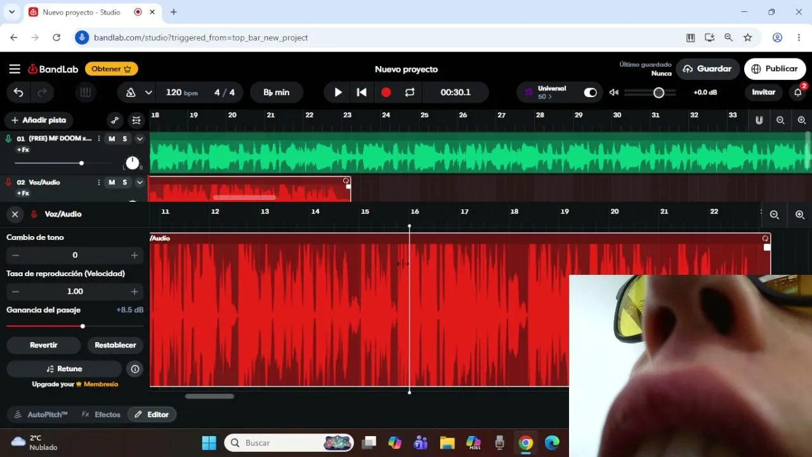The image size is (812, 457).
Task: Toggle loop (cycle) mode
Action: [410, 93]
